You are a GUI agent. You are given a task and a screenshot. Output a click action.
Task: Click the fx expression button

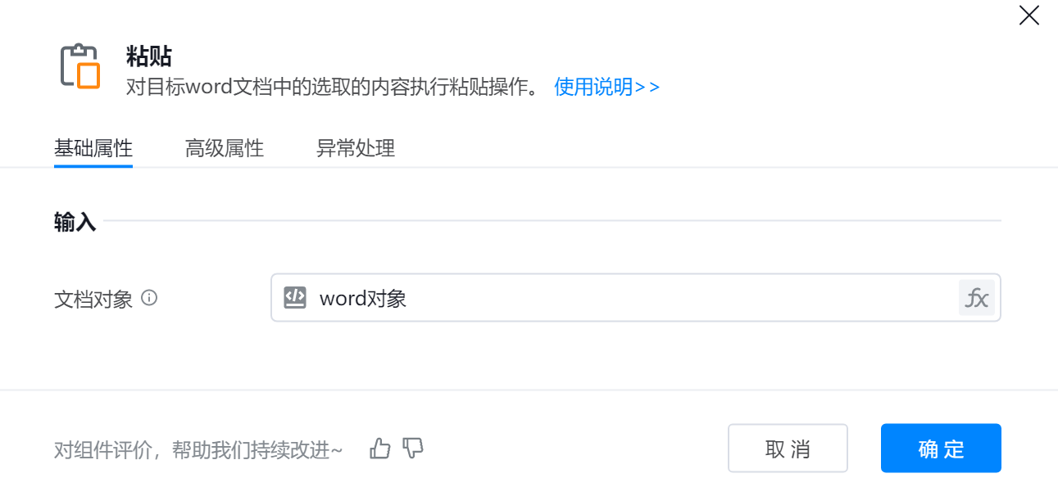[976, 298]
